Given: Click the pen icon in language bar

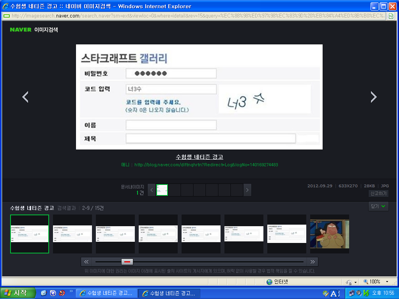Looking at the screenshot, I should click(325, 294).
